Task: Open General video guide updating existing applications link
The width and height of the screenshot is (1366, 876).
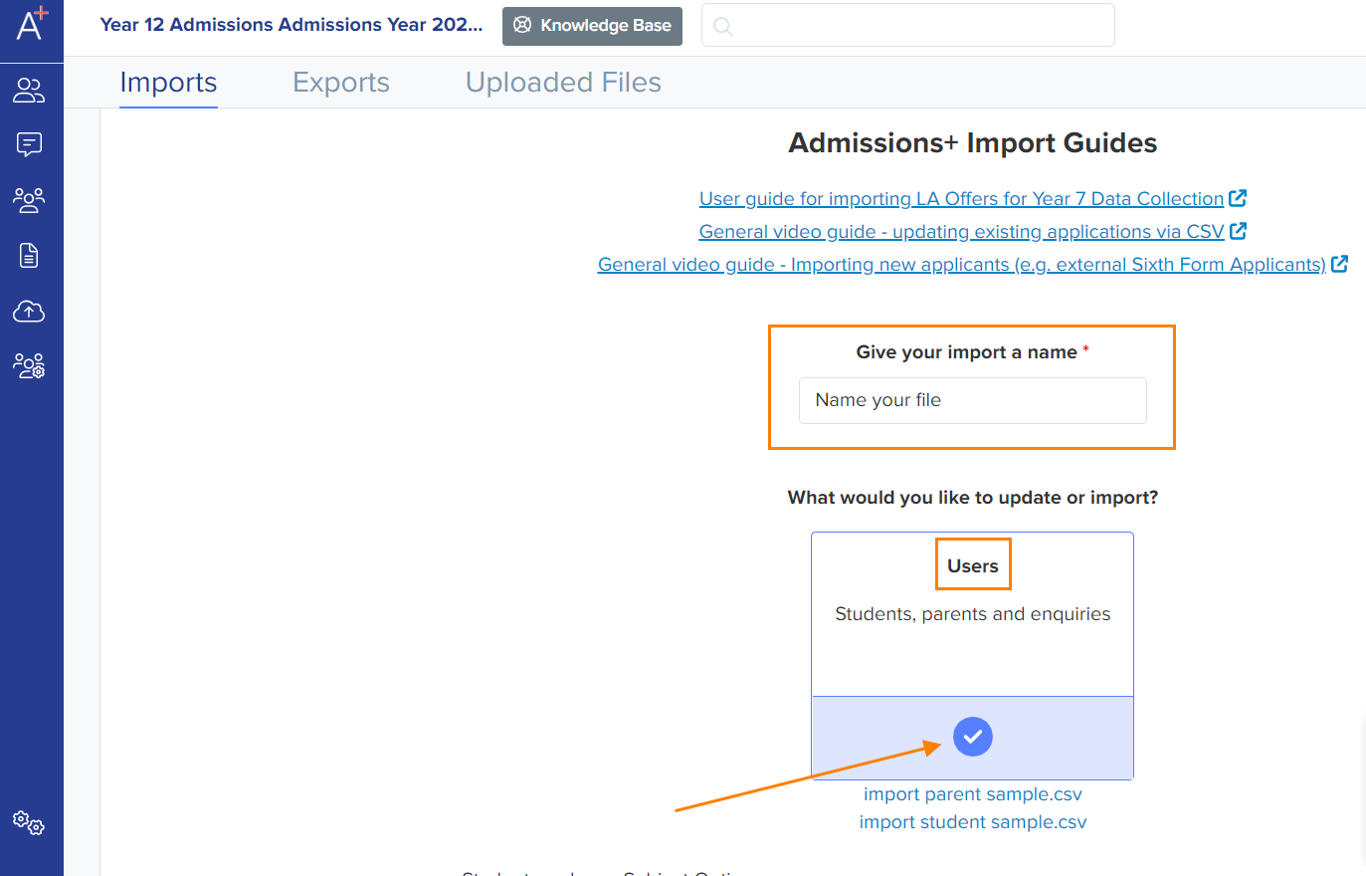Action: coord(961,232)
